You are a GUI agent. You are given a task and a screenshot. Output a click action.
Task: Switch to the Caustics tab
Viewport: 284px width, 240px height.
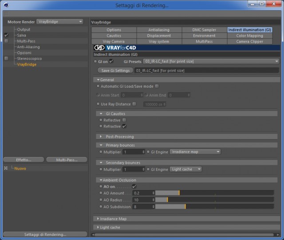point(114,35)
